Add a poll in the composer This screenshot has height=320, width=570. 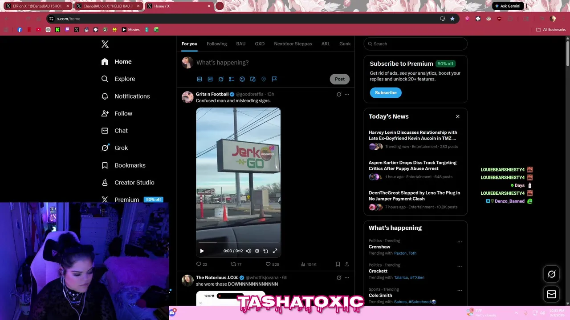[x=232, y=79]
